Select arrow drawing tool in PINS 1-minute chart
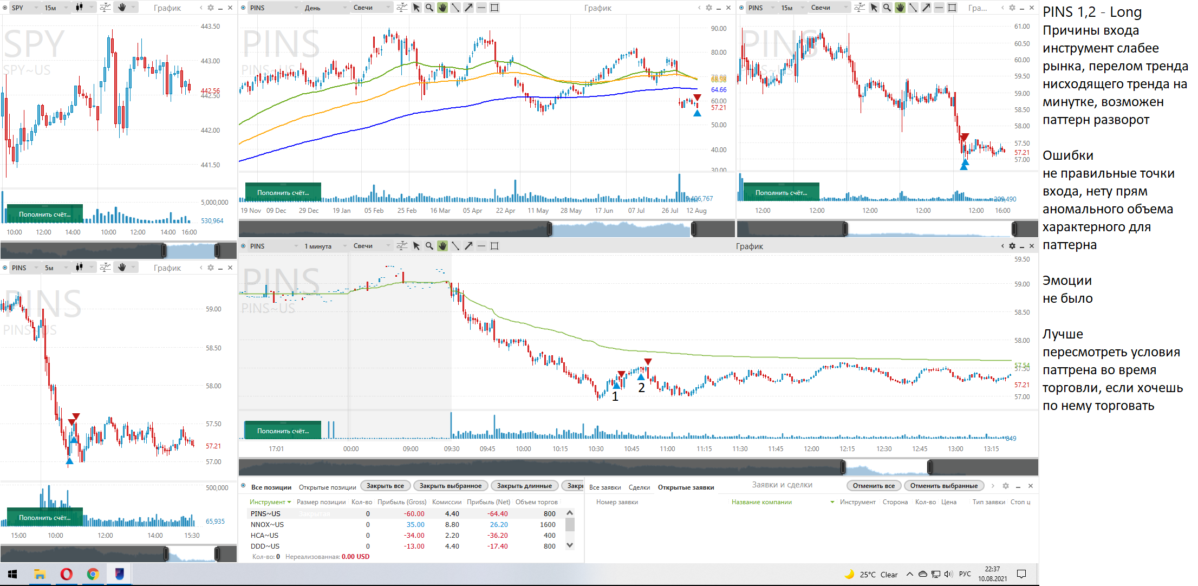Image resolution: width=1198 pixels, height=586 pixels. pos(468,246)
